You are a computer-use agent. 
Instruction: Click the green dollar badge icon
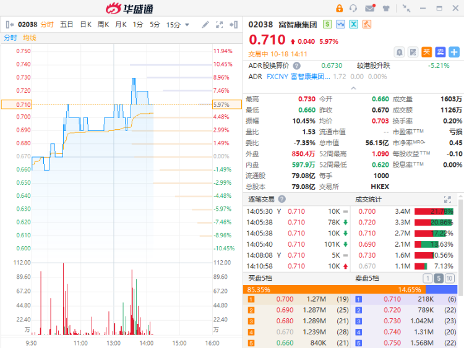(x=327, y=24)
